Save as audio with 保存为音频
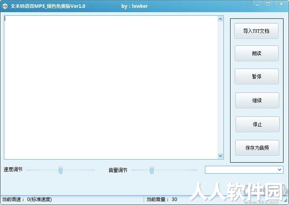Image resolution: width=289 pixels, height=205 pixels. pos(257,148)
